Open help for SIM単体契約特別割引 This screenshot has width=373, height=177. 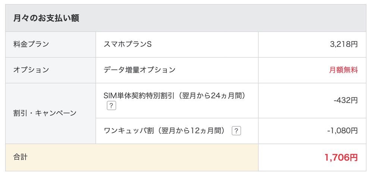(x=111, y=106)
